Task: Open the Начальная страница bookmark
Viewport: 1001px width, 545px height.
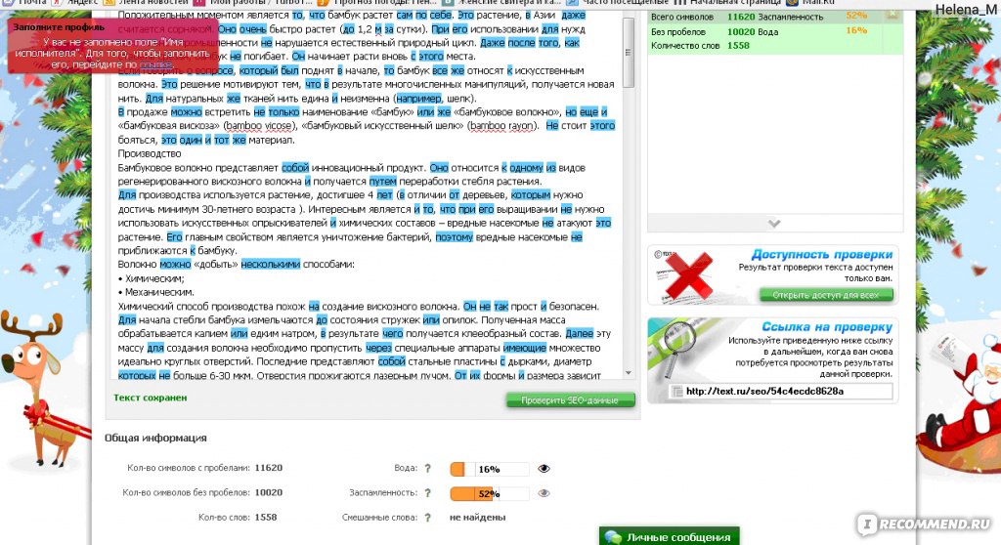Action: tap(727, 3)
